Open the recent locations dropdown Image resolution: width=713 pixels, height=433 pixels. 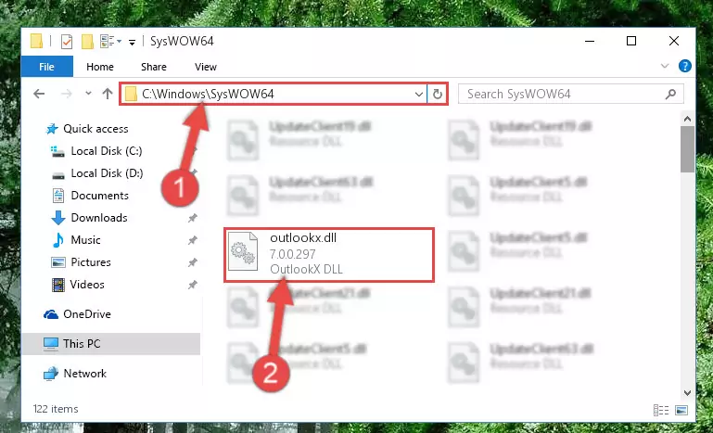tap(88, 94)
